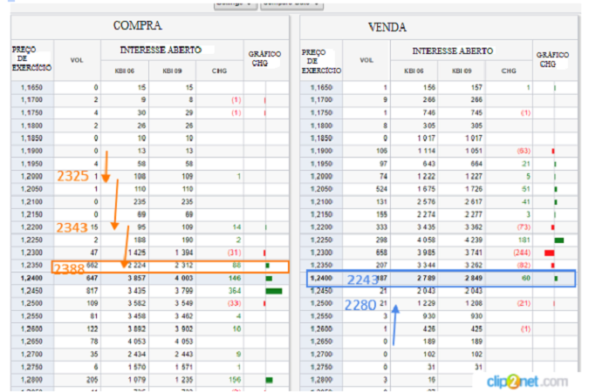Click the large green bar in COMPRA row 1,2450
This screenshot has width=589, height=392.
(x=272, y=290)
